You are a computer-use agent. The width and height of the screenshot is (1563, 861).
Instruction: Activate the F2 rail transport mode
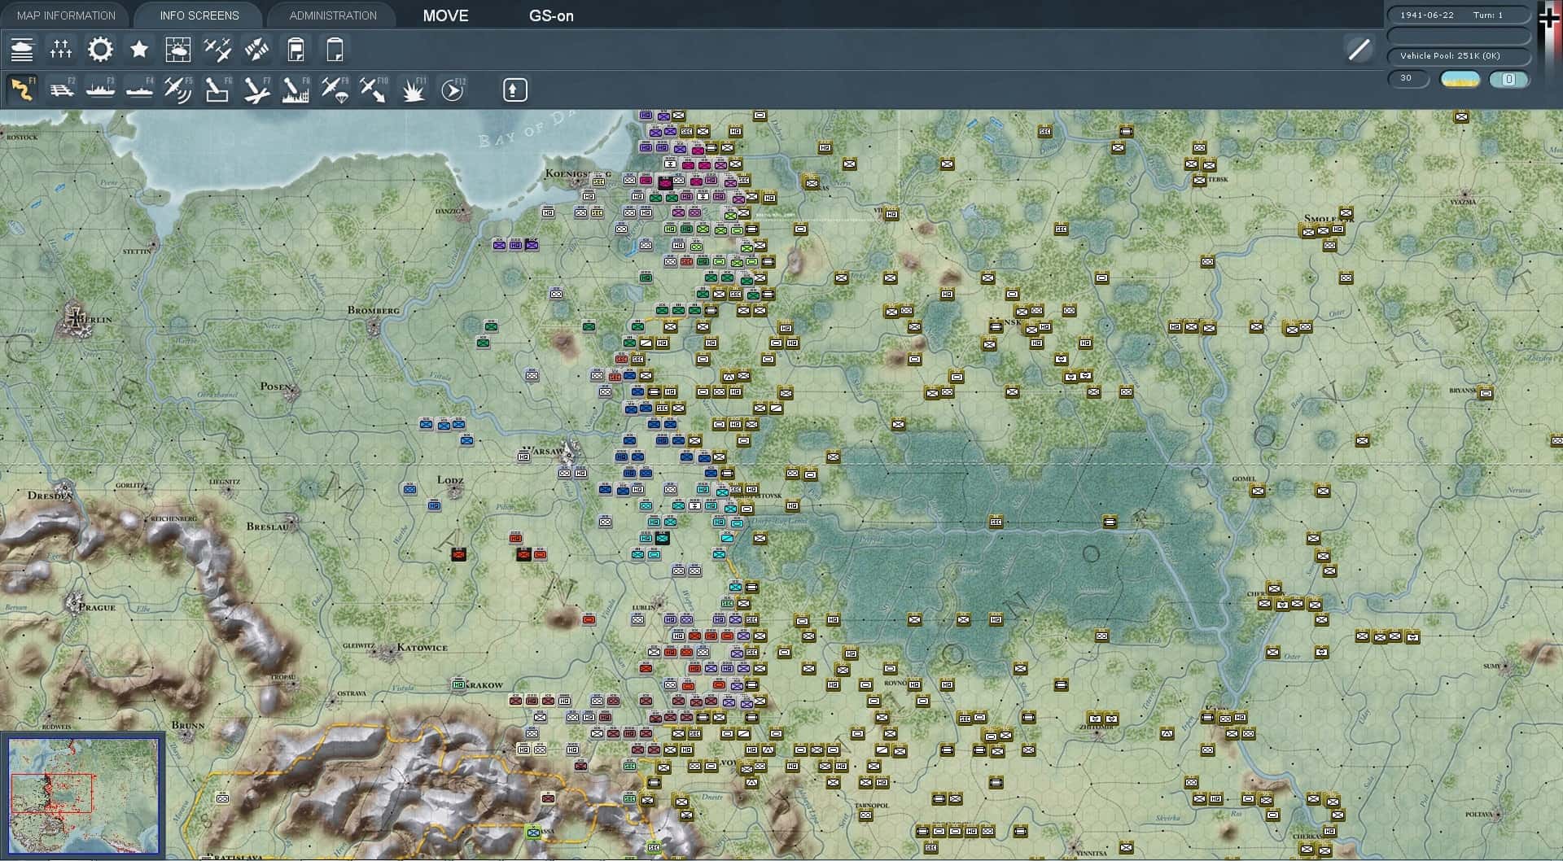click(x=62, y=89)
